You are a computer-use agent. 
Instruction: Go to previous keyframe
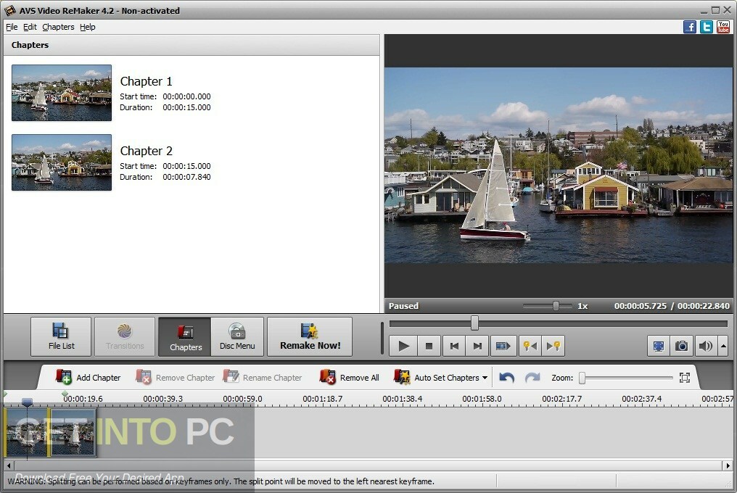click(x=530, y=347)
